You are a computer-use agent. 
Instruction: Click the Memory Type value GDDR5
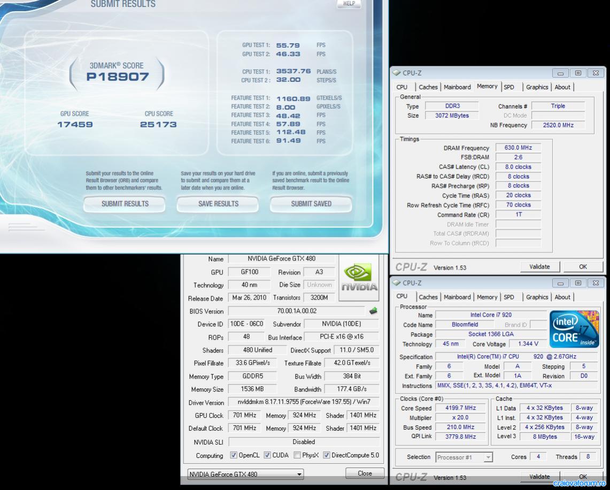click(252, 377)
